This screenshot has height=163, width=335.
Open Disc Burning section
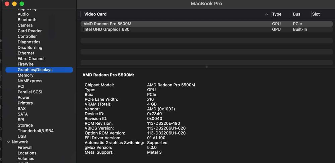[x=30, y=48]
